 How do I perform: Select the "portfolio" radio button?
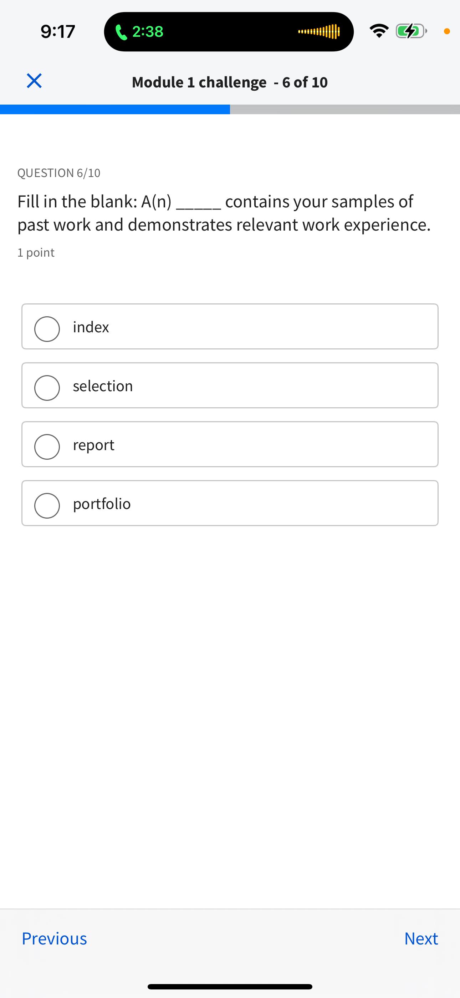pos(47,505)
